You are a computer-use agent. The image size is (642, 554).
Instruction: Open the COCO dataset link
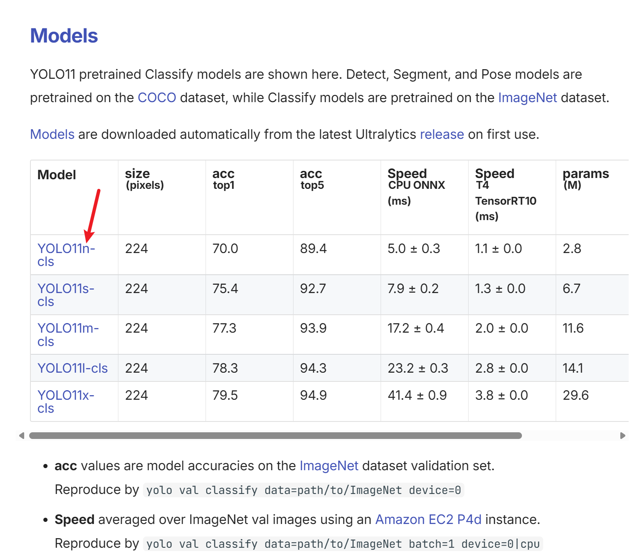(x=157, y=98)
